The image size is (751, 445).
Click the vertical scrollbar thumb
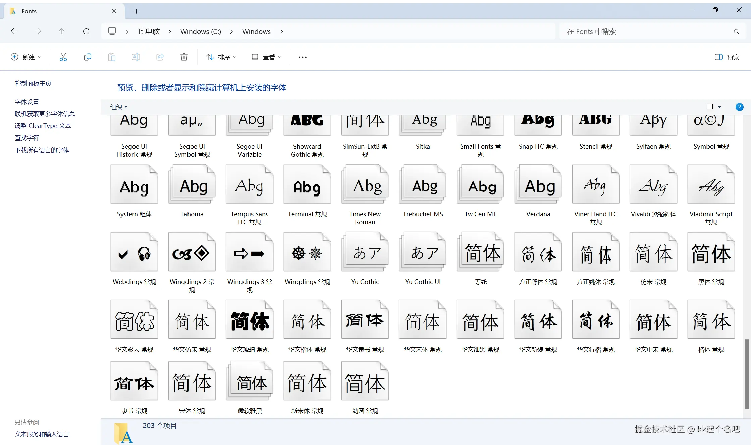(x=747, y=374)
